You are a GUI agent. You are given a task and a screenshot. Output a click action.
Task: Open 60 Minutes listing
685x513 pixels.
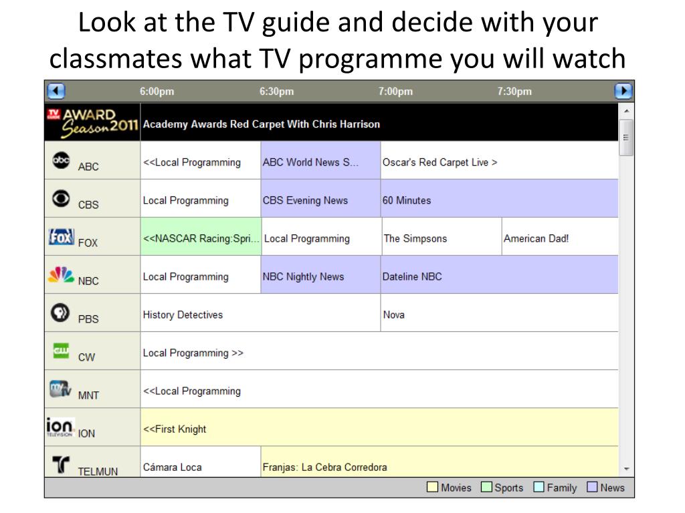(499, 198)
